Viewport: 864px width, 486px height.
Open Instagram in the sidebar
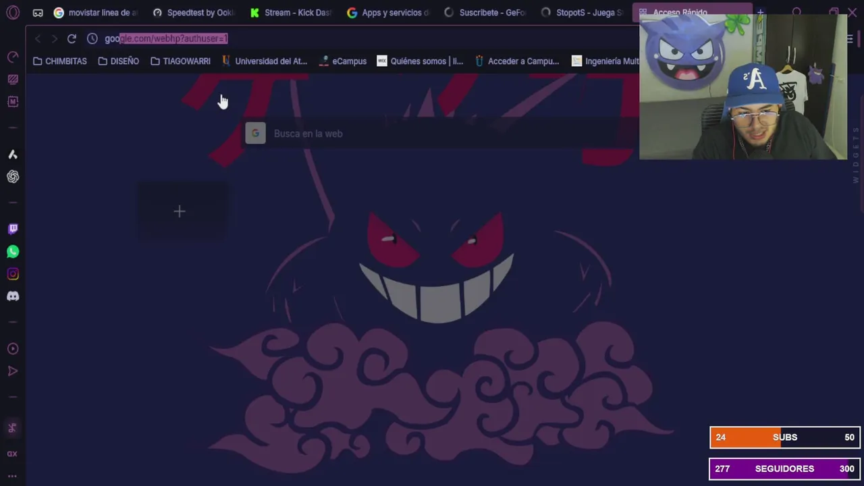(x=13, y=274)
